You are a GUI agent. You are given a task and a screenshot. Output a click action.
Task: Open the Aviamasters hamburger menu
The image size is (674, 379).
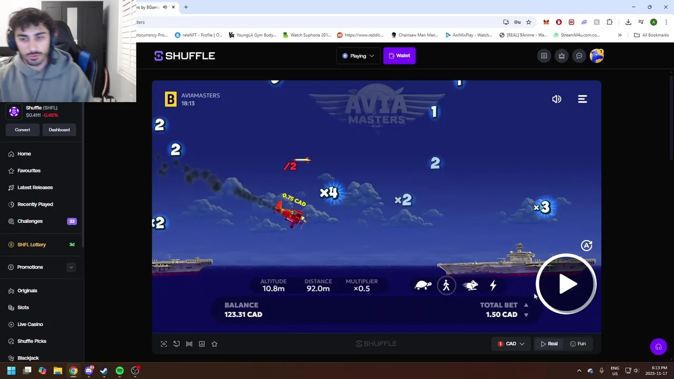click(x=582, y=99)
